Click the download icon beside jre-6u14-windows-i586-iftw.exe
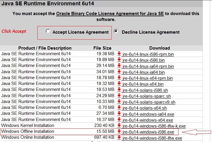The height and width of the screenshot is (142, 212). click(119, 138)
